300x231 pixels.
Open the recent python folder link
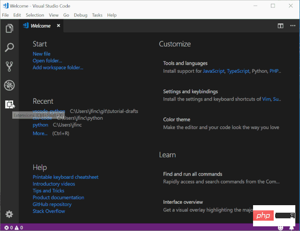coord(40,125)
